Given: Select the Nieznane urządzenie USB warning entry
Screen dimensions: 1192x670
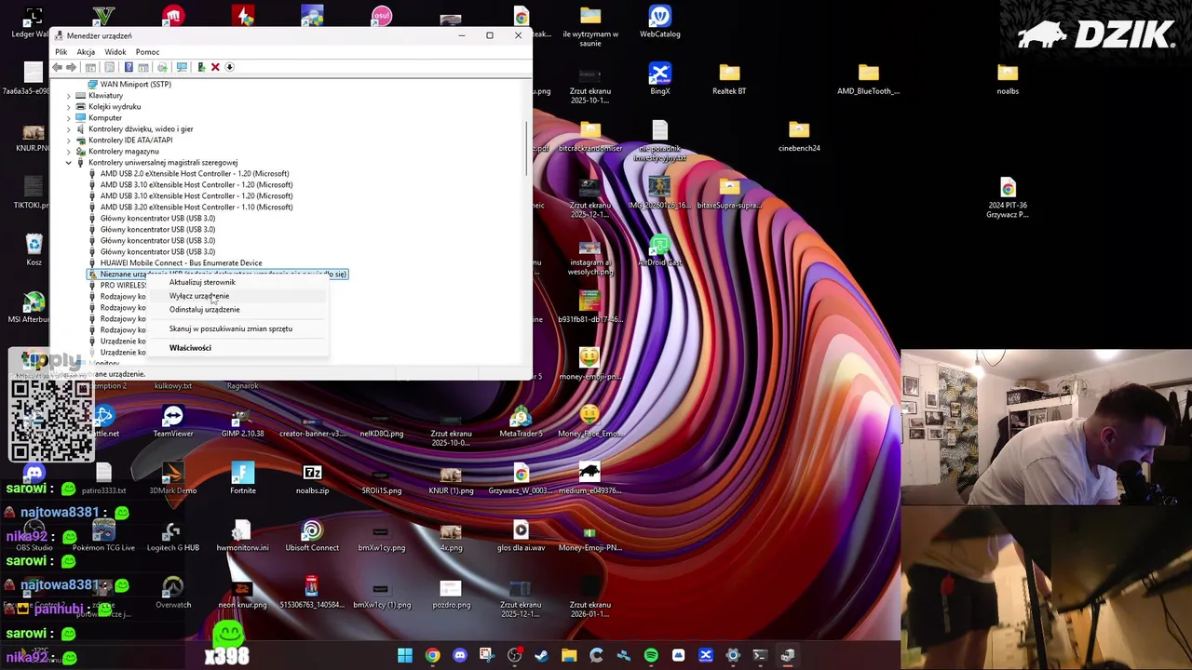Looking at the screenshot, I should click(x=223, y=275).
